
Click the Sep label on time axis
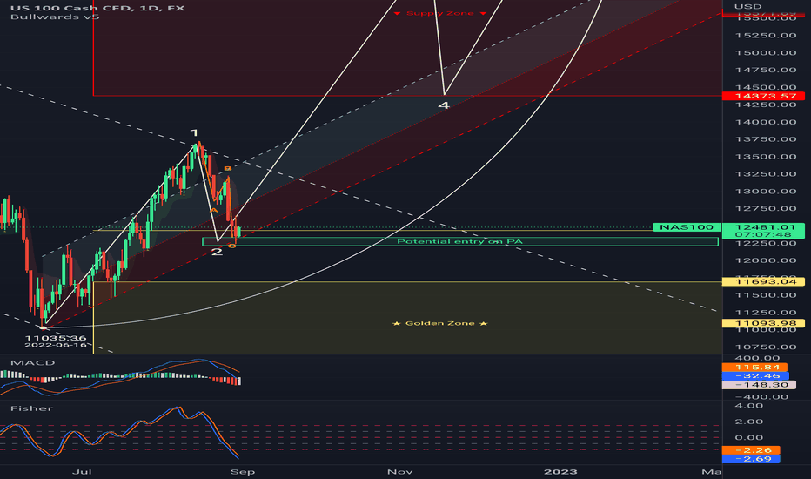243,472
